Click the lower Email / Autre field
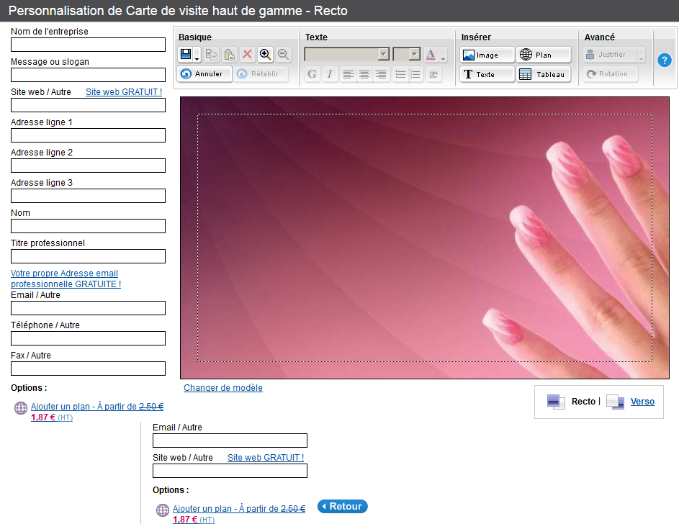Image resolution: width=679 pixels, height=524 pixels. (230, 441)
